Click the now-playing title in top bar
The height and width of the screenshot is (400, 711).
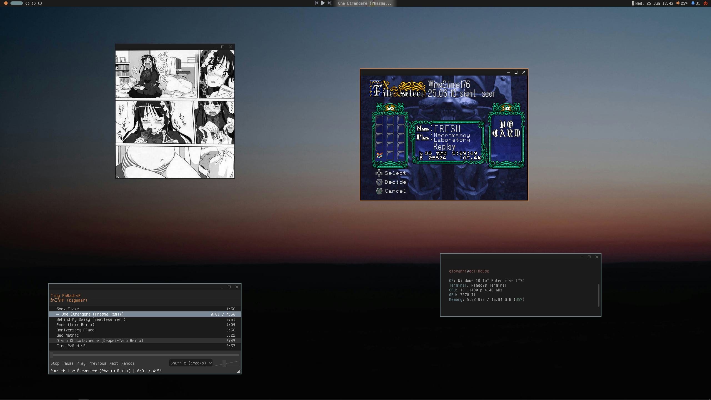365,3
